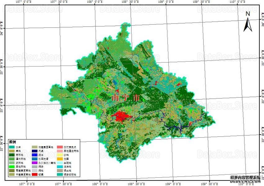Select the purple 永久性冰川雪地 legend swatch
264x186 pixels.
[34, 163]
